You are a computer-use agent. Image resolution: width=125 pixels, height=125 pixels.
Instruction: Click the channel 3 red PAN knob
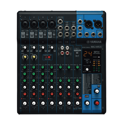pos(43,94)
